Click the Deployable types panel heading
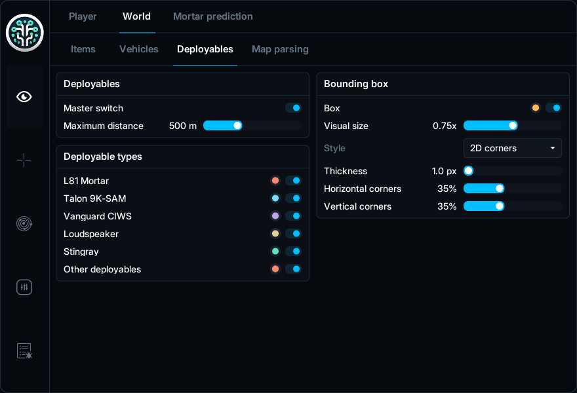The width and height of the screenshot is (577, 393). (x=103, y=157)
